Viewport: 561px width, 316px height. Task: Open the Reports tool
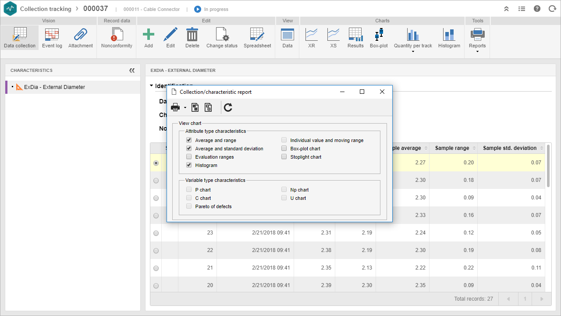click(x=477, y=37)
